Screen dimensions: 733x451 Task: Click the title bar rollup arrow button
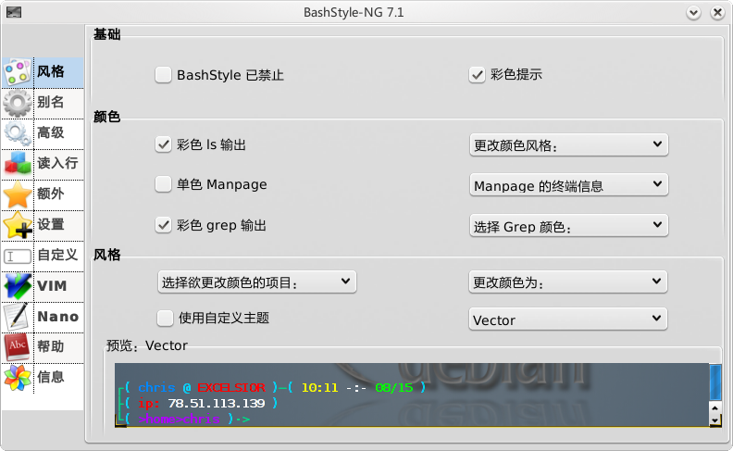pyautogui.click(x=693, y=13)
